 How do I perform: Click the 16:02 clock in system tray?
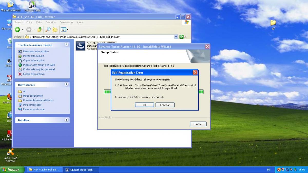pos(302,170)
